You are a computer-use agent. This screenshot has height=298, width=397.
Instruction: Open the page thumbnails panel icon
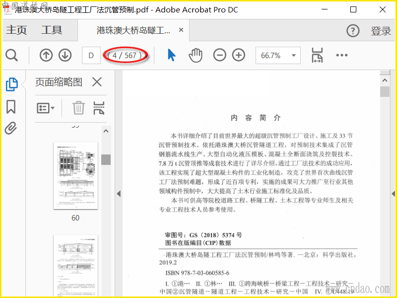(11, 84)
